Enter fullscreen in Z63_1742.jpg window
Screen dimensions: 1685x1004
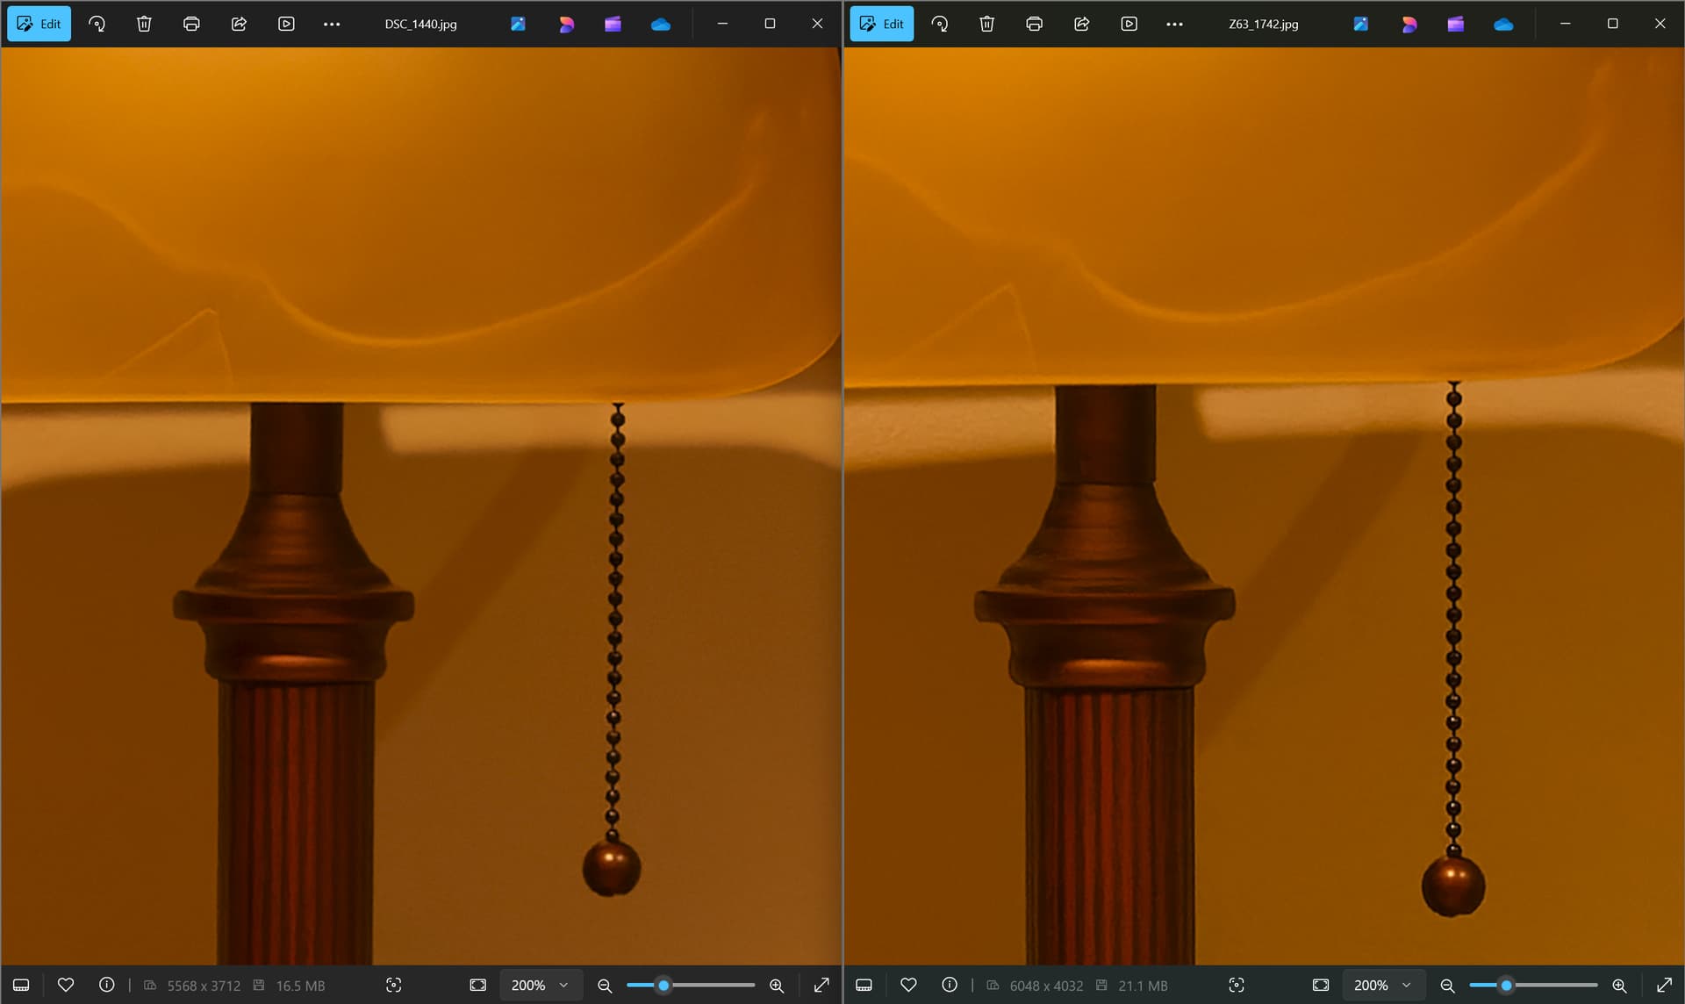click(1664, 985)
